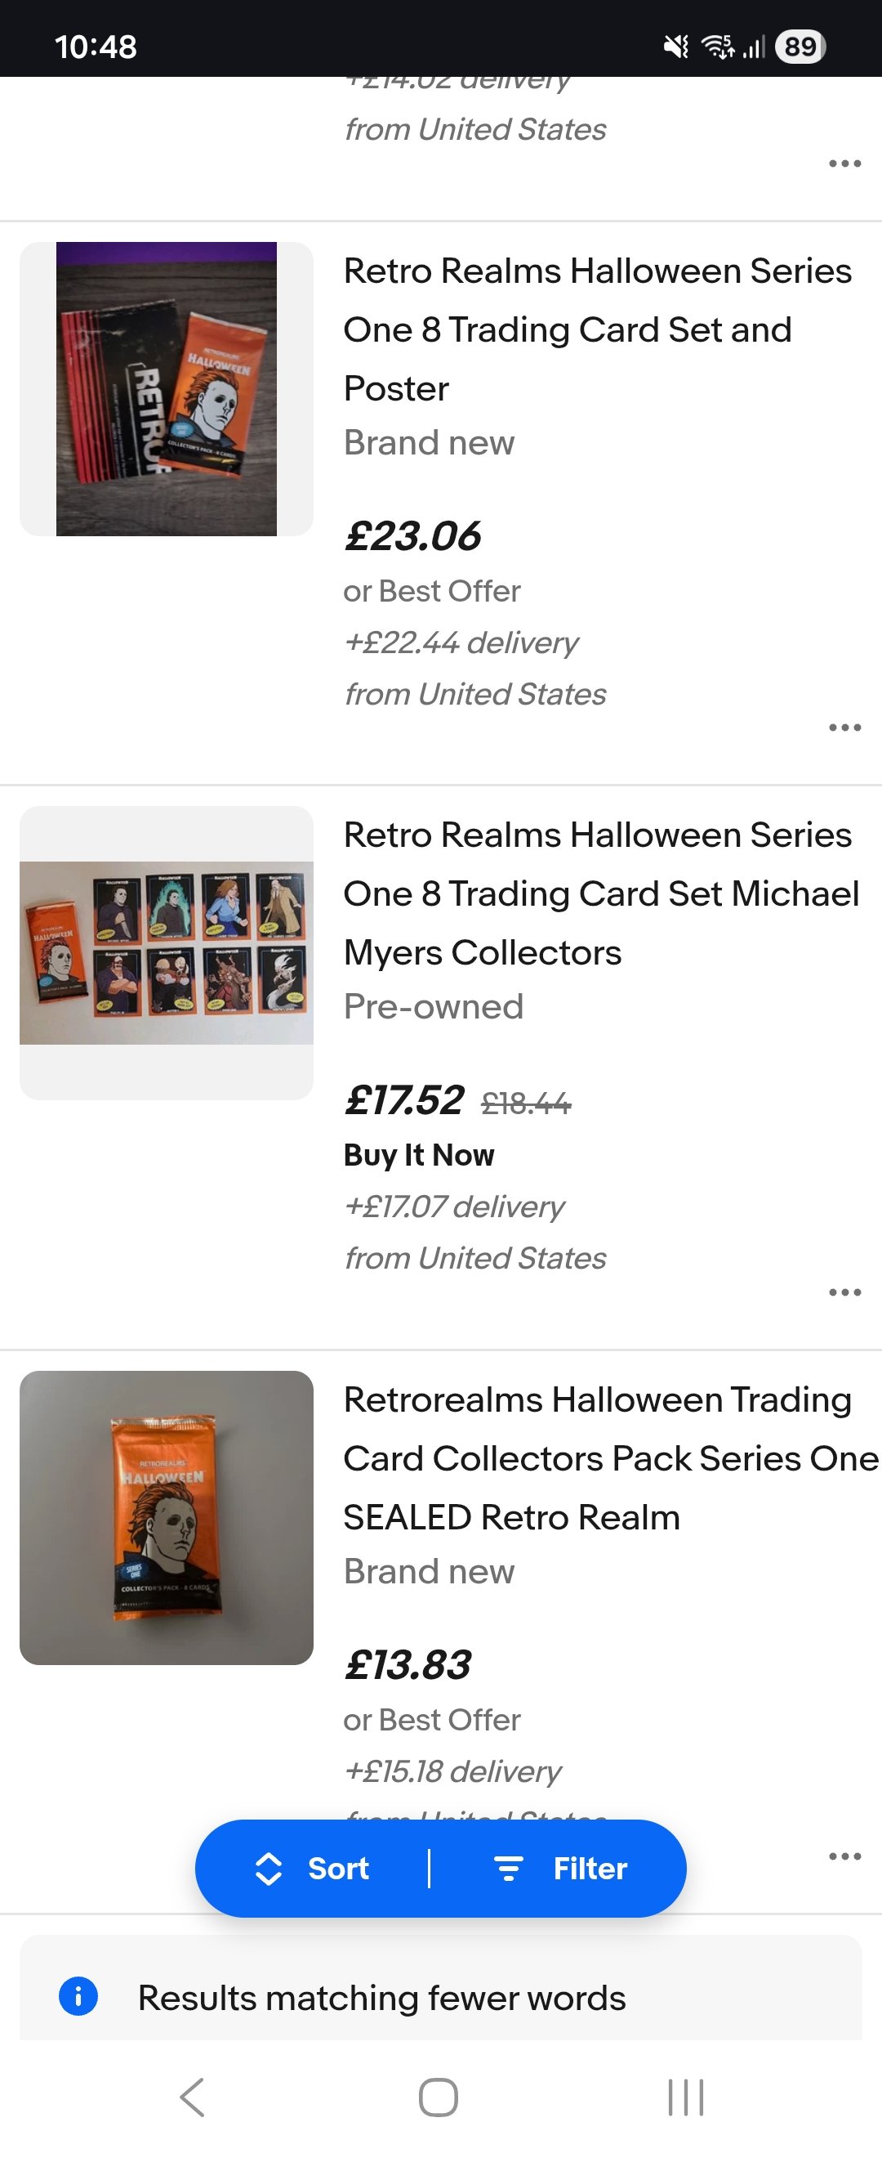882x2158 pixels.
Task: Open Michael Myers Collectors card set listing
Action: pos(600,893)
